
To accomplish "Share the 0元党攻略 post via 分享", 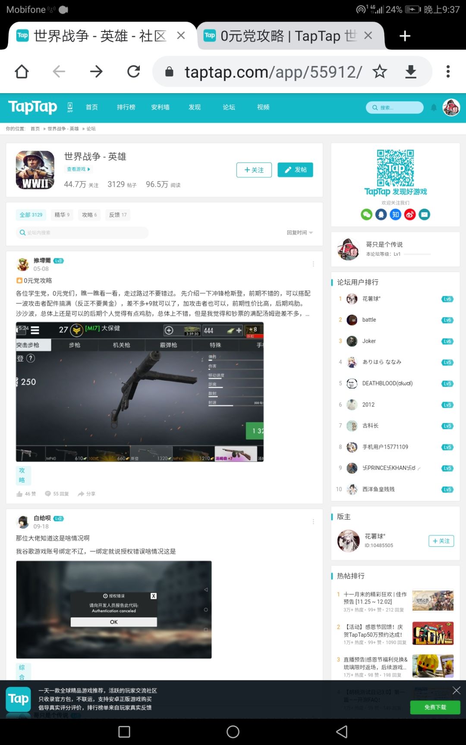I will [x=86, y=494].
